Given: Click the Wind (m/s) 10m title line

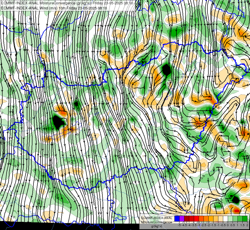Looking at the screenshot, I should click(x=54, y=8).
